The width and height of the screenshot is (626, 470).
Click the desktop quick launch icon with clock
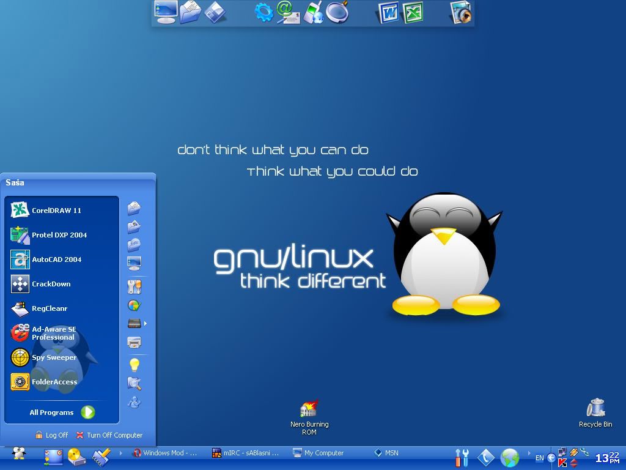coord(54,457)
